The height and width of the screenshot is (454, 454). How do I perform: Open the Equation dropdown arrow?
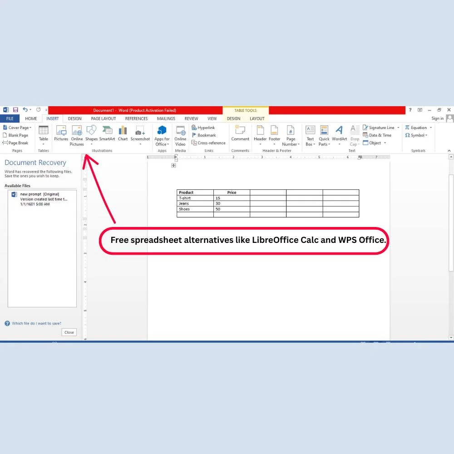(431, 128)
